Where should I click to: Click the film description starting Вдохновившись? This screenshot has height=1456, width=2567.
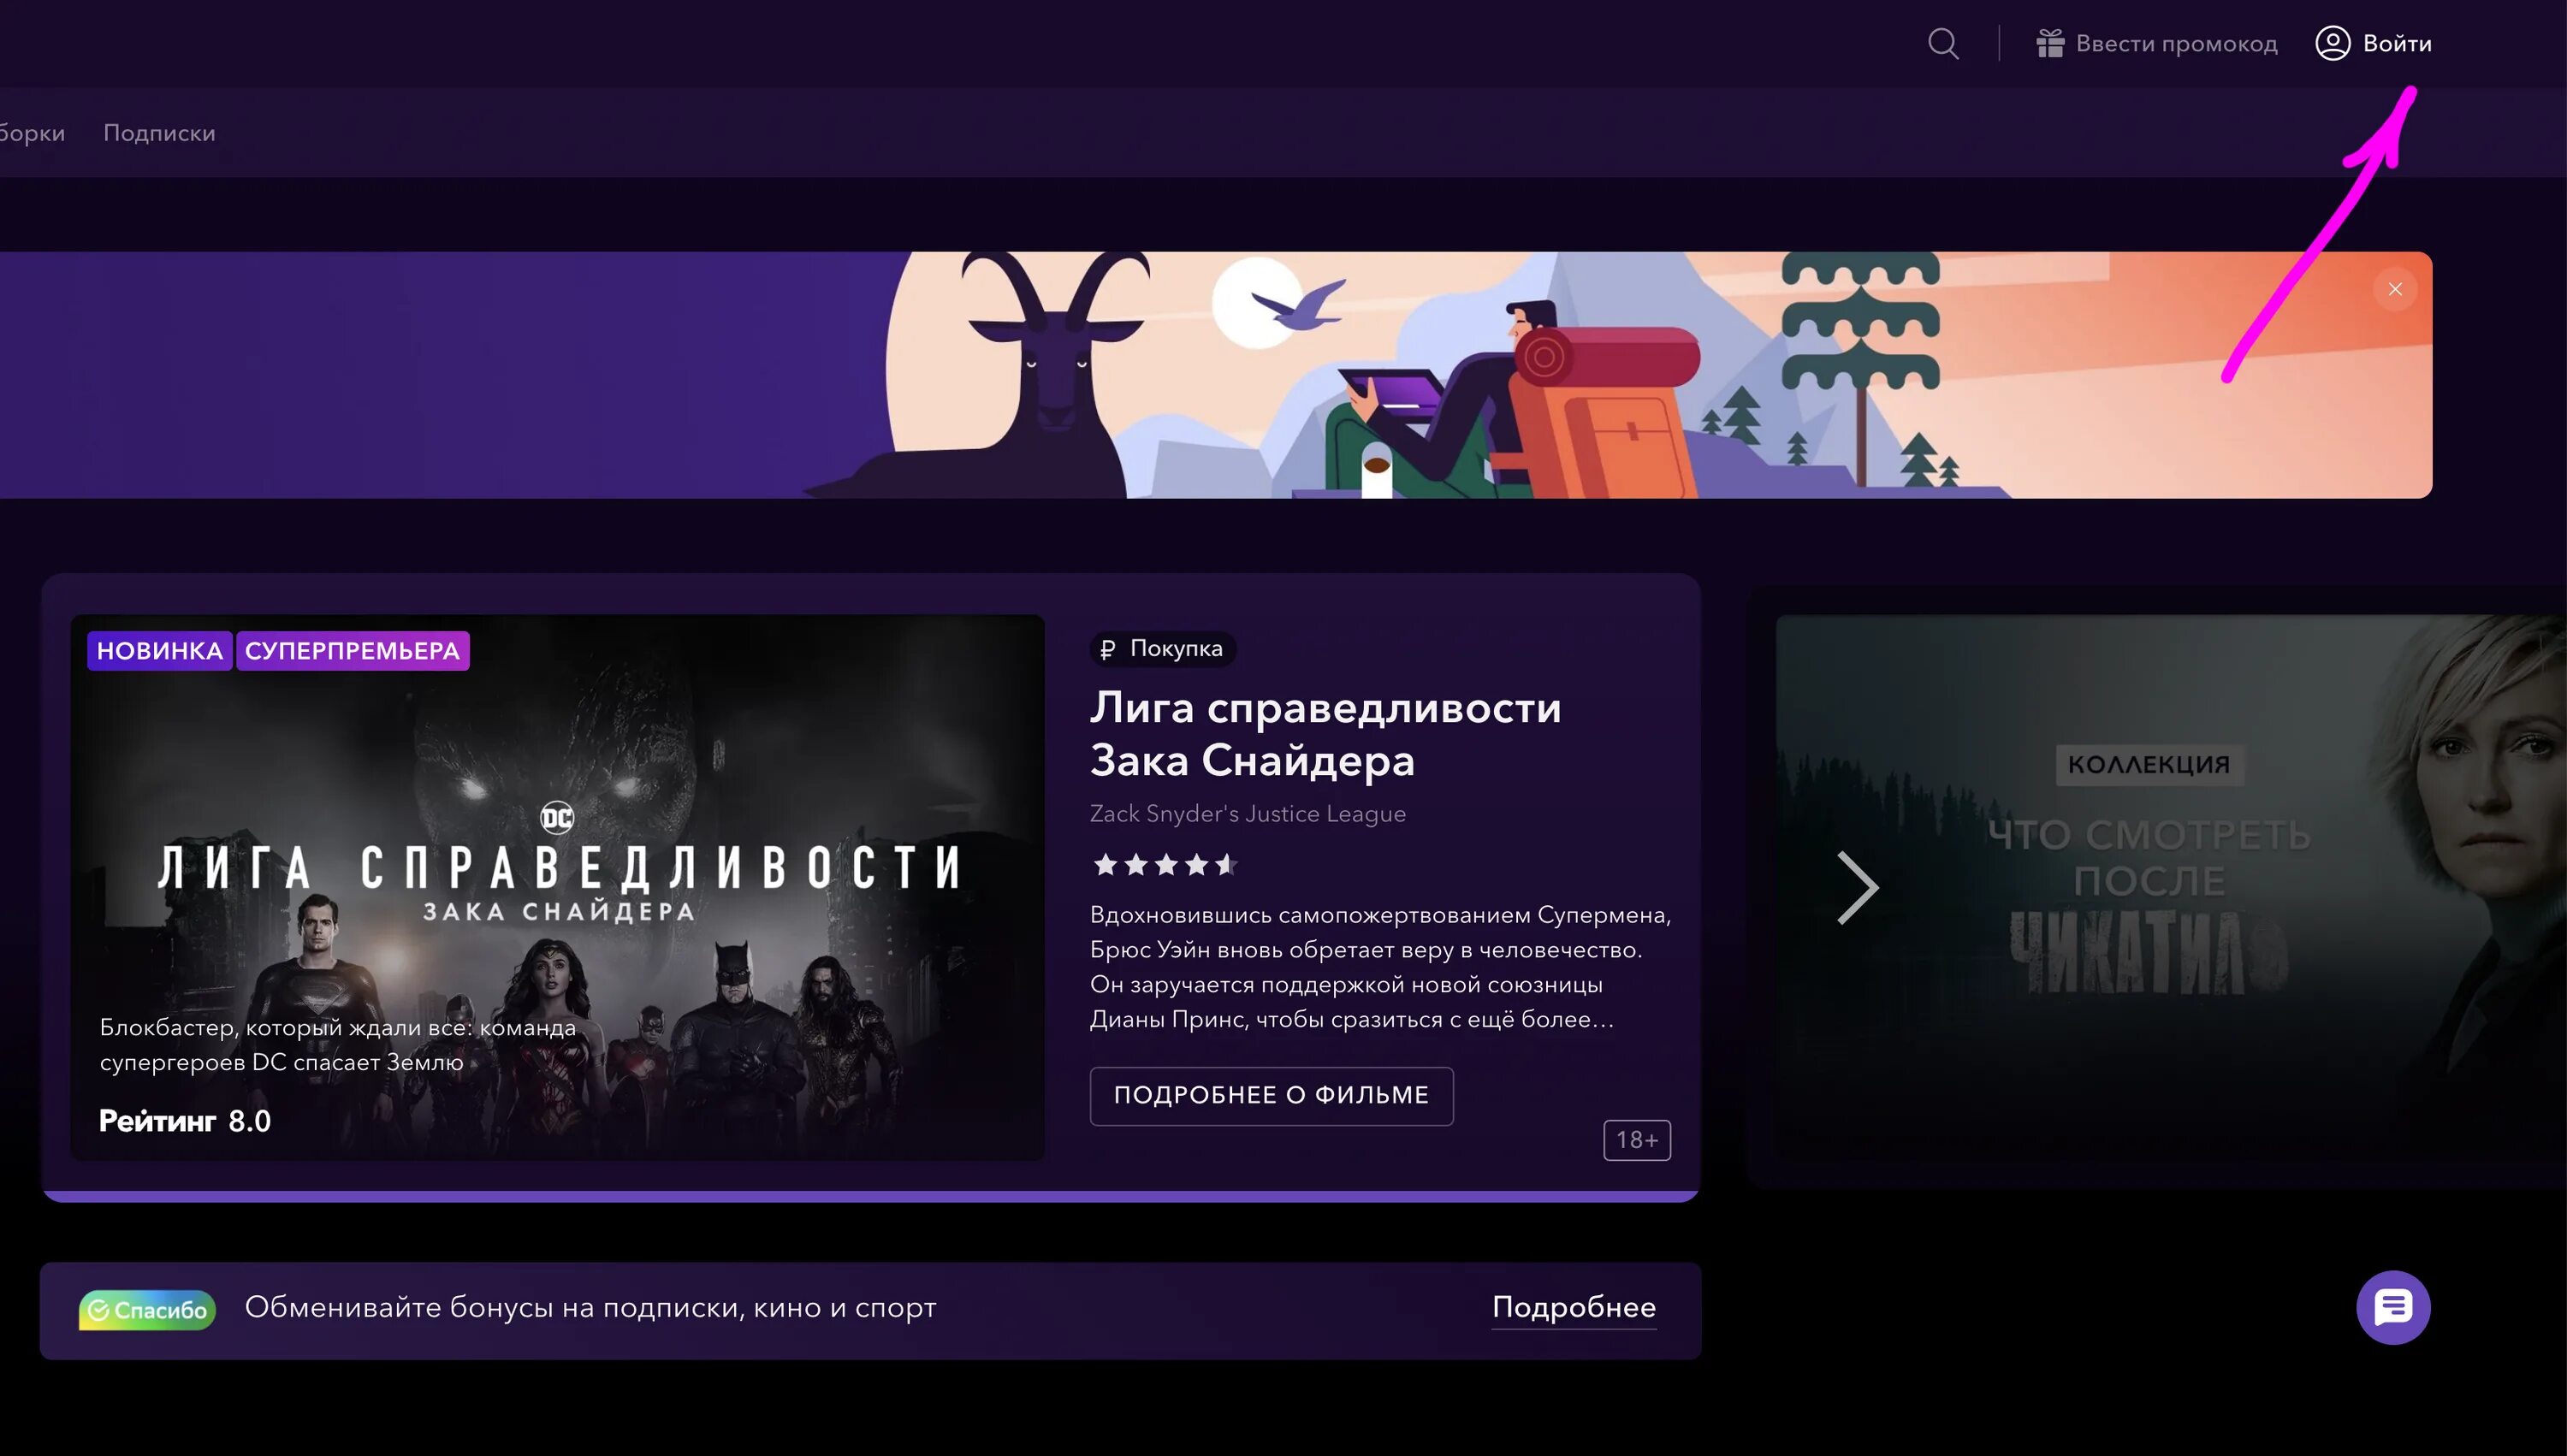[1380, 967]
